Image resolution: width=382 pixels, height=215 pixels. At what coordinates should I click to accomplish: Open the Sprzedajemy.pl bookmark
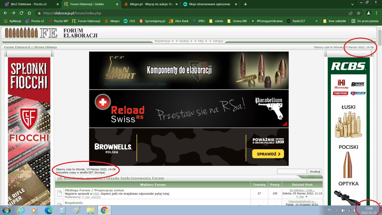click(x=152, y=21)
